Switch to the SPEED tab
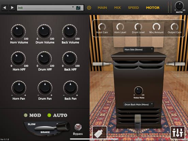The height and width of the screenshot is (141, 188). [133, 8]
